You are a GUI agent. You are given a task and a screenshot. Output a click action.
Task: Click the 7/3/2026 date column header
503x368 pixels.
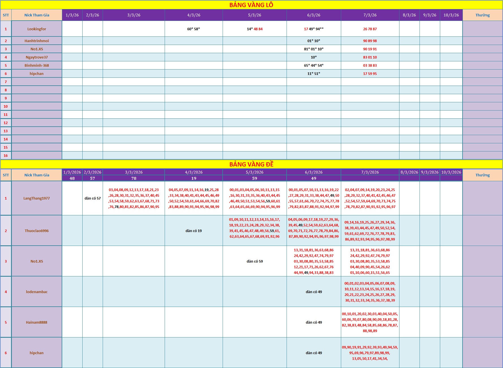click(370, 172)
